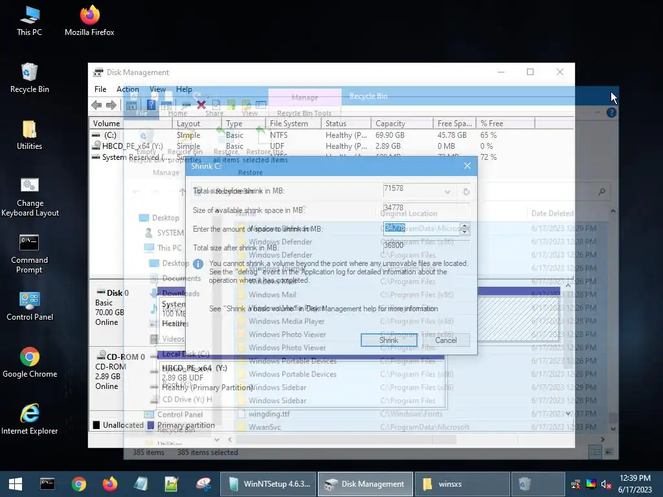
Task: Click the Disk Management taskbar button
Action: [x=365, y=484]
